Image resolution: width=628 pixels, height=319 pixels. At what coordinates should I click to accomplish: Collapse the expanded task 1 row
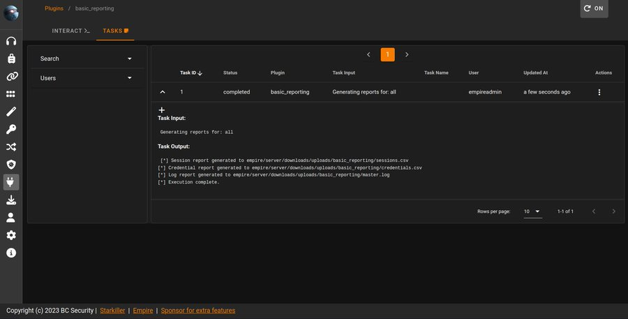pyautogui.click(x=163, y=92)
